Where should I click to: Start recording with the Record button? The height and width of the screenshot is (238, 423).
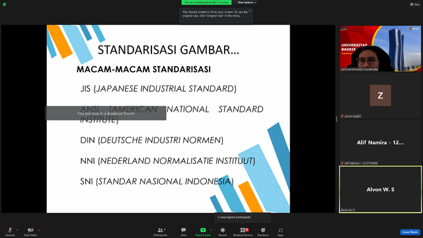tap(223, 231)
